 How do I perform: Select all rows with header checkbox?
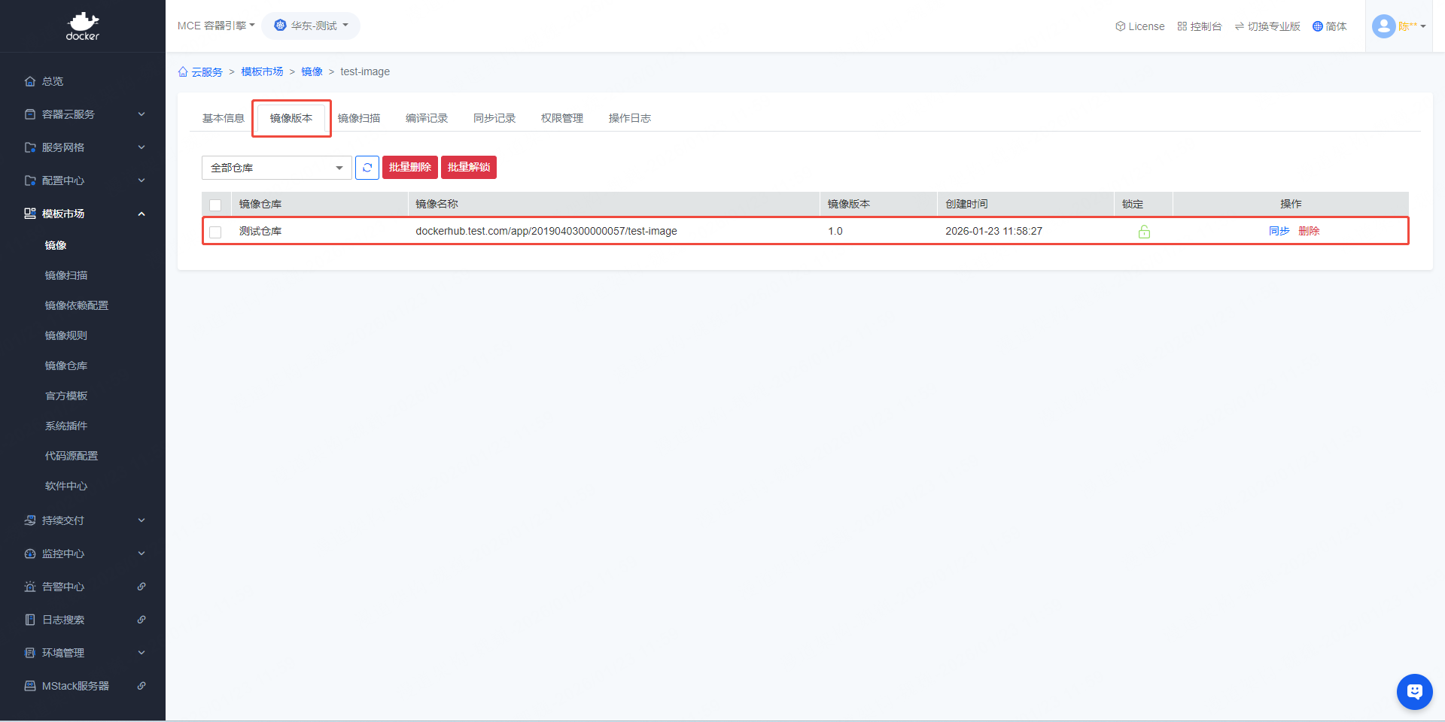pos(215,205)
